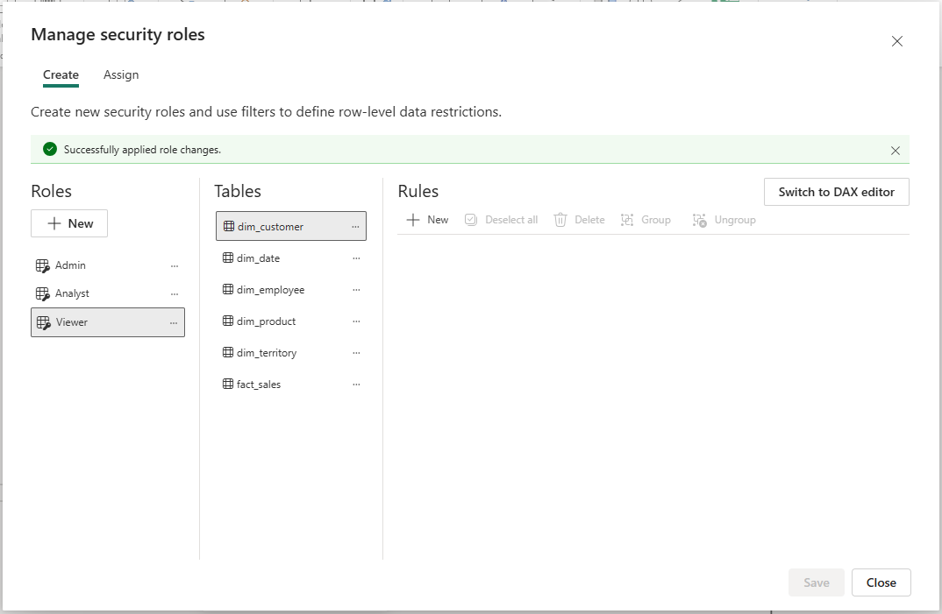Dismiss the success notification banner

coord(896,150)
